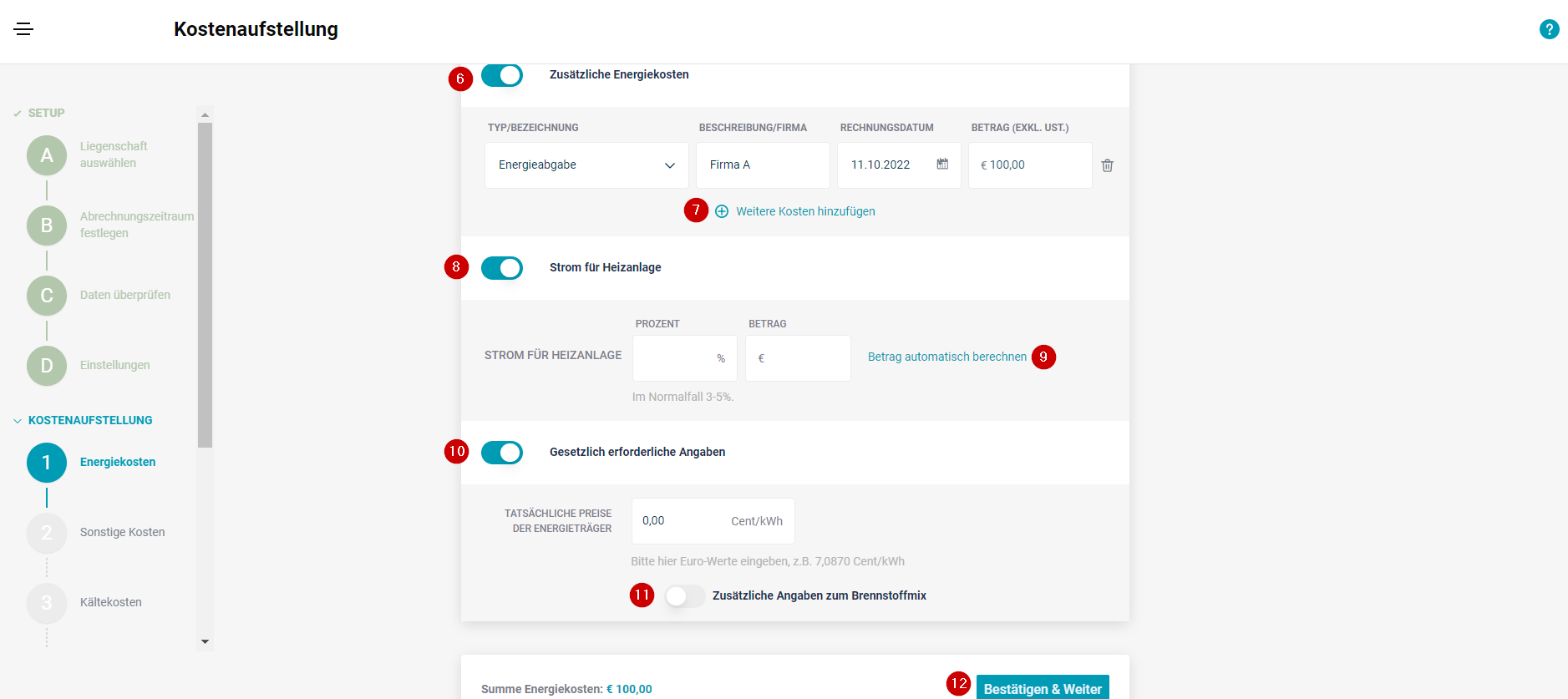Click Bestätigen & Weiter button
The height and width of the screenshot is (699, 1568).
pyautogui.click(x=1042, y=687)
